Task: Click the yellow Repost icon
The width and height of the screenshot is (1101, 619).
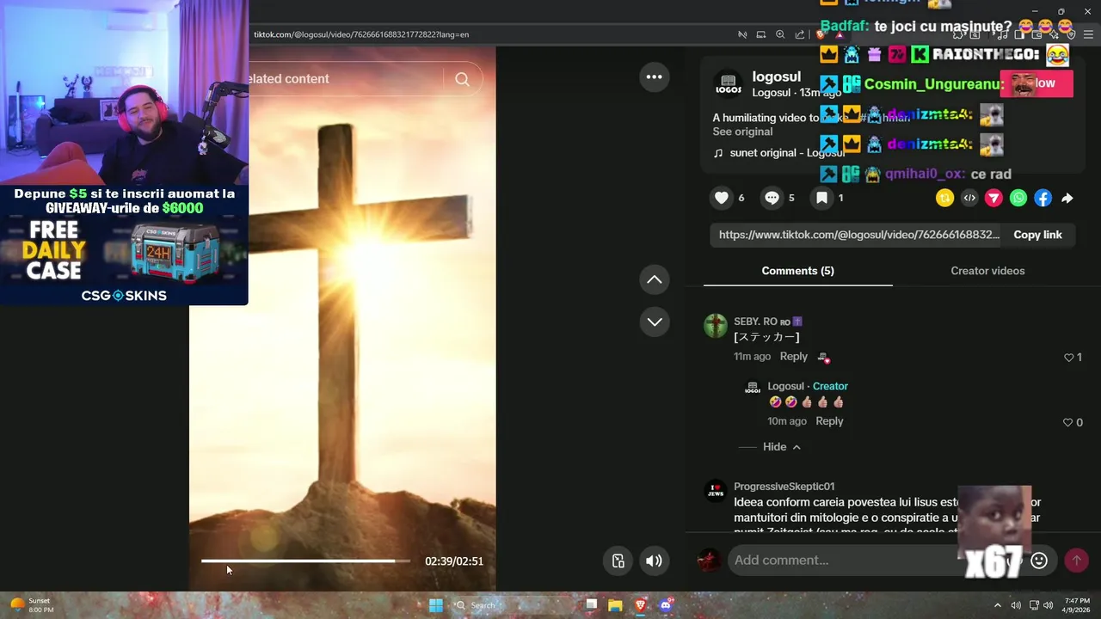Action: [x=944, y=198]
